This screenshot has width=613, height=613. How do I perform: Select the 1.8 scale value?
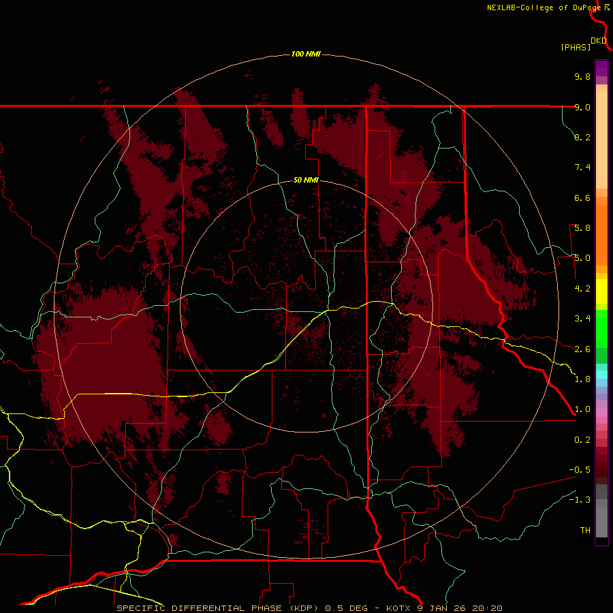tap(582, 379)
